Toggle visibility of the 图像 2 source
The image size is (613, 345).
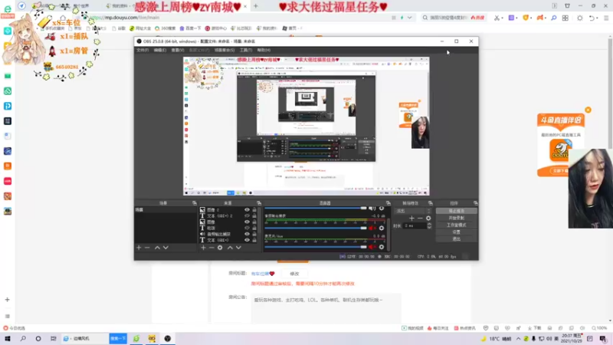(x=247, y=210)
